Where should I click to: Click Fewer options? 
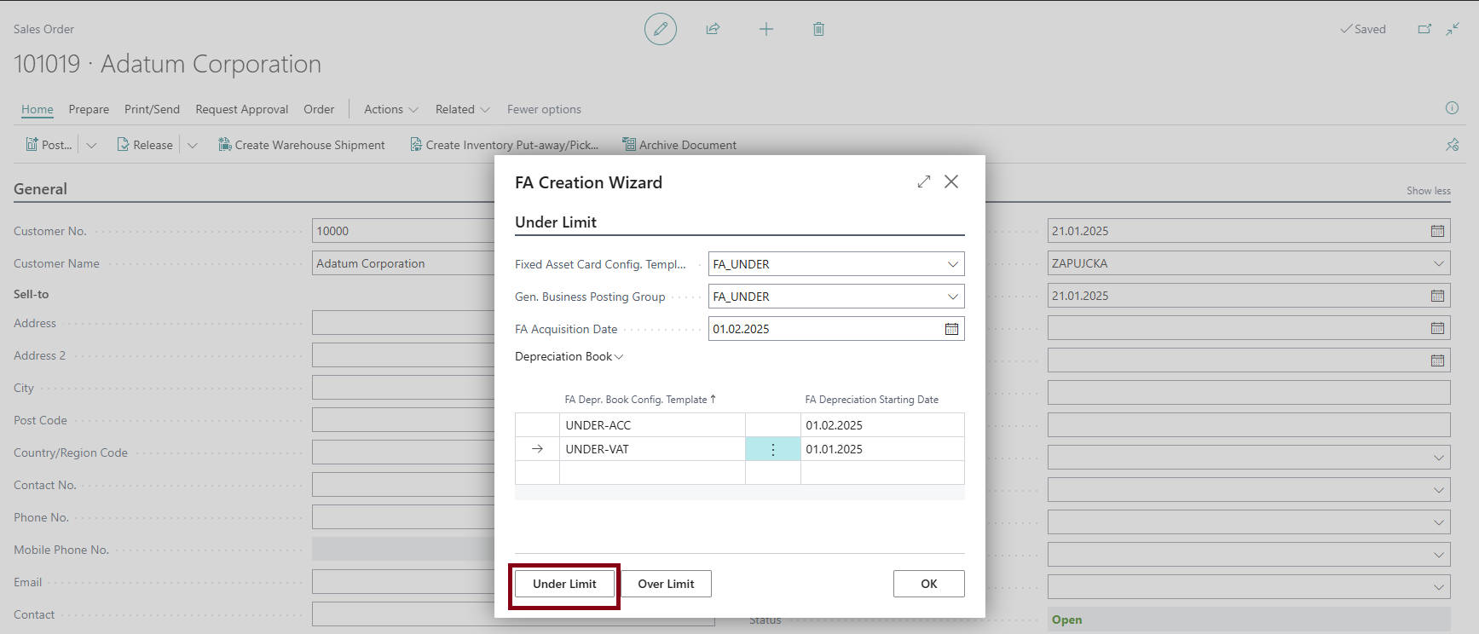(x=544, y=109)
